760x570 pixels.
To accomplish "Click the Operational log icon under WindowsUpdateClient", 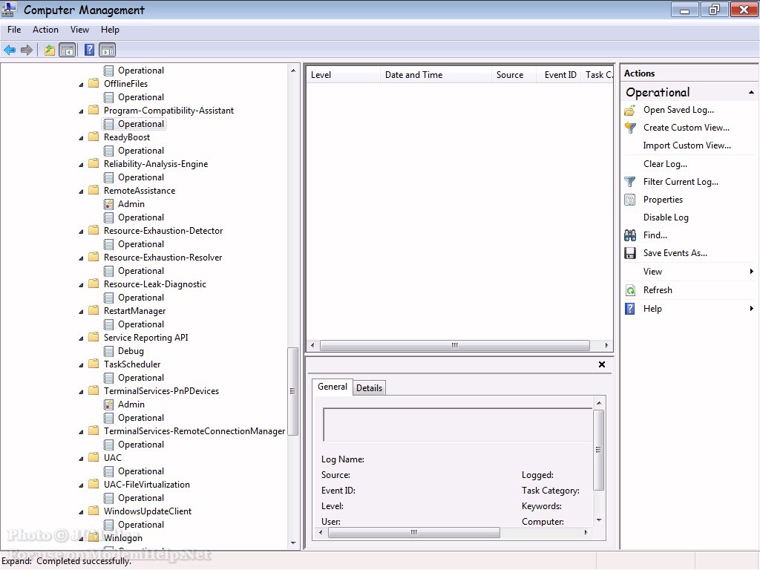I will pos(108,525).
